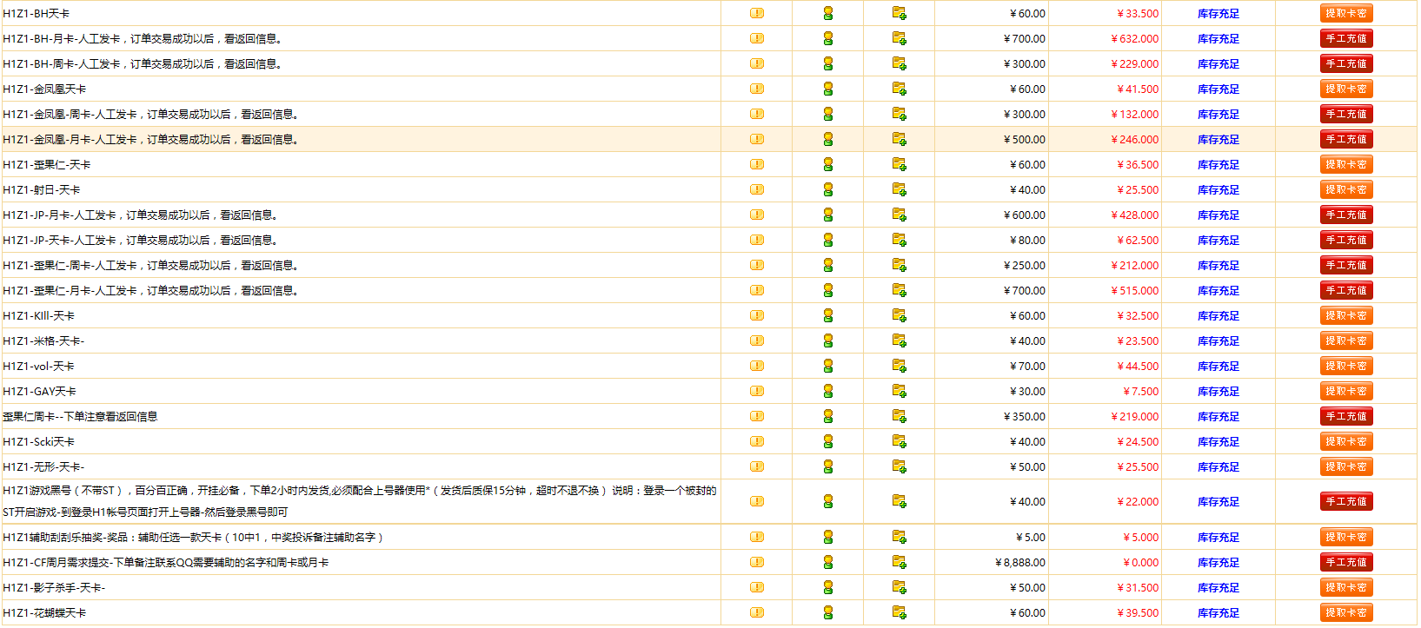Click 提取卡密 button for H1Z1-BH-天卡
Screen dimensions: 1421x628
click(1346, 13)
